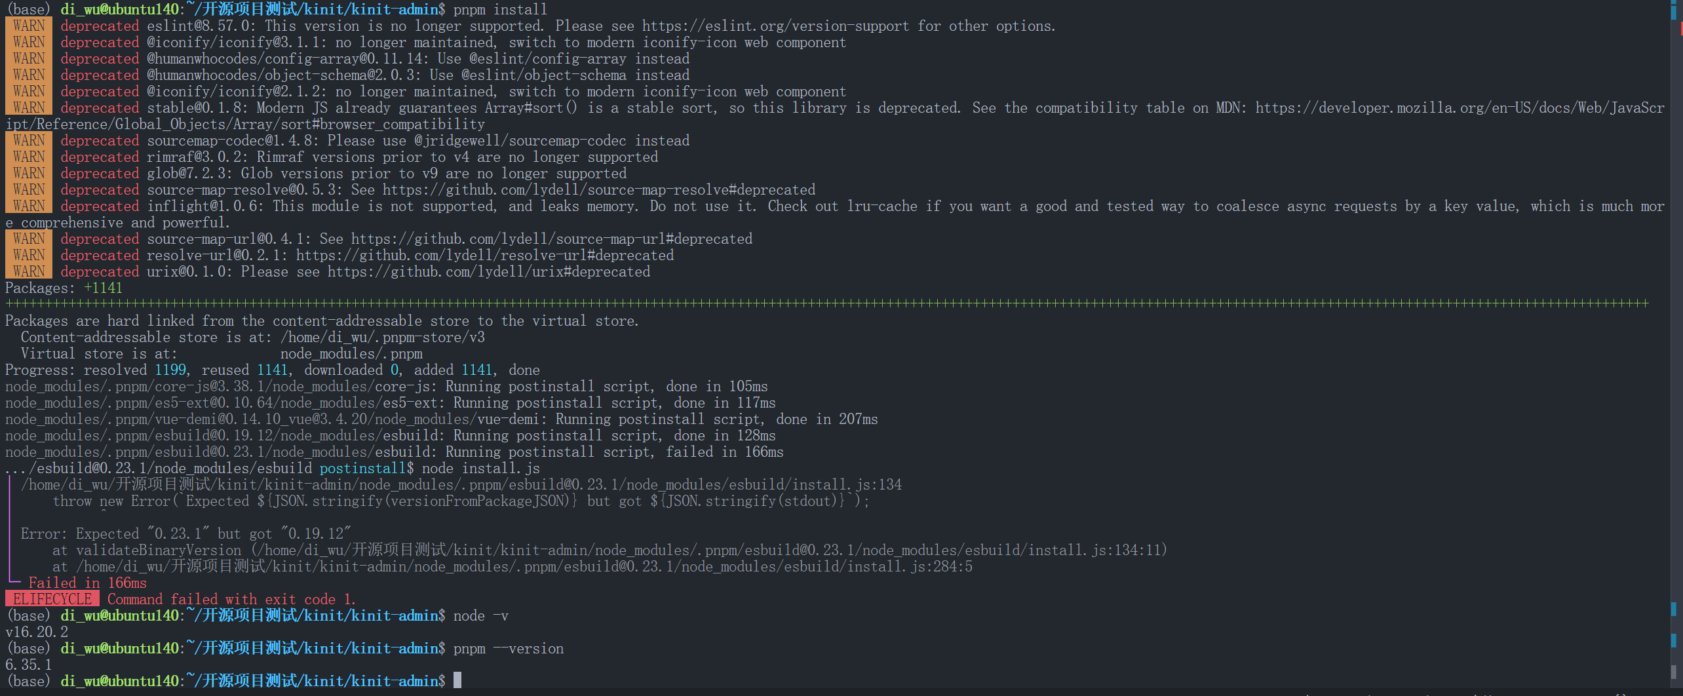Click the /home/di_wu/.pnpm-store/v3 store path
Viewport: 1683px width, 696px height.
(383, 338)
